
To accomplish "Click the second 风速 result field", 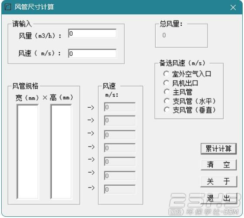I will tap(120, 120).
